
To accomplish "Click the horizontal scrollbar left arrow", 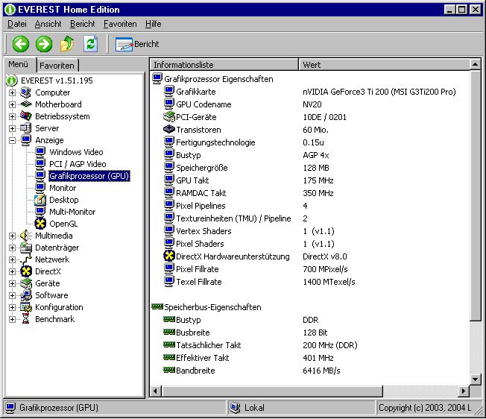I will [x=156, y=391].
